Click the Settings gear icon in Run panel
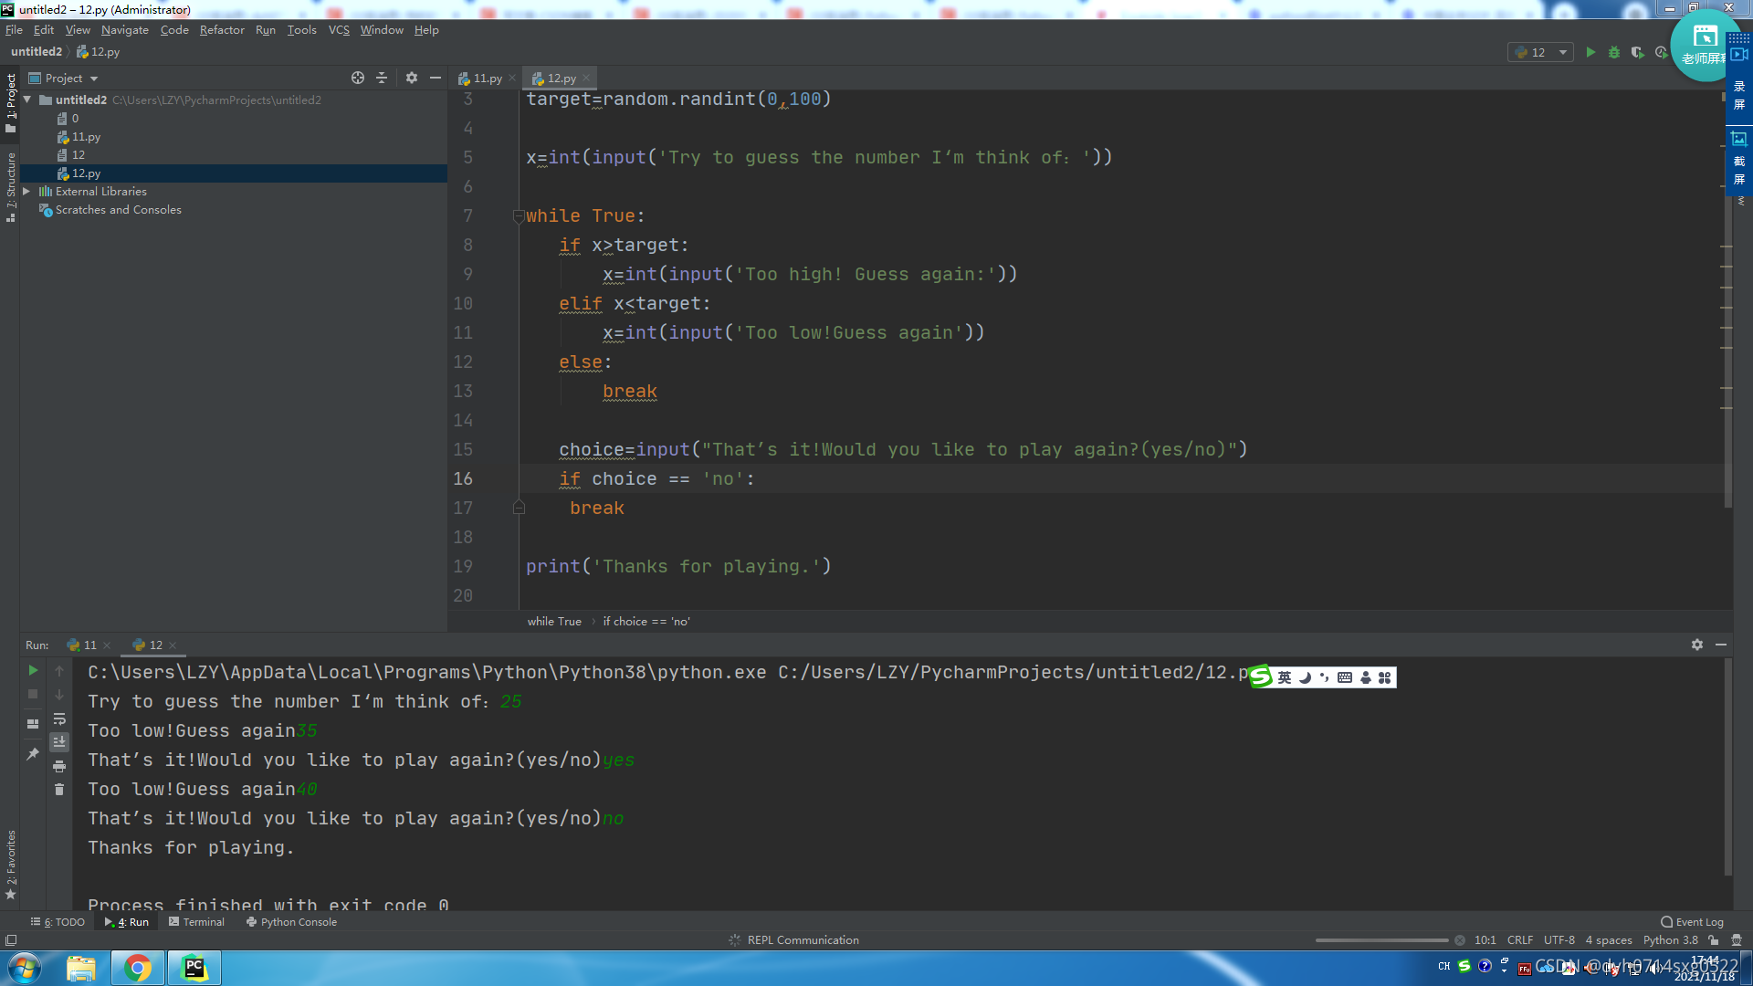The image size is (1753, 986). [1697, 645]
